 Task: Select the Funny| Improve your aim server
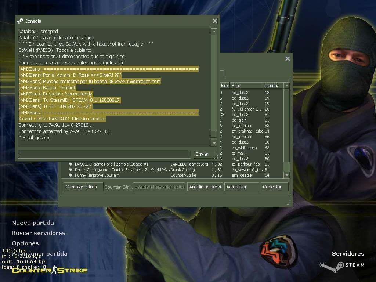pyautogui.click(x=97, y=175)
